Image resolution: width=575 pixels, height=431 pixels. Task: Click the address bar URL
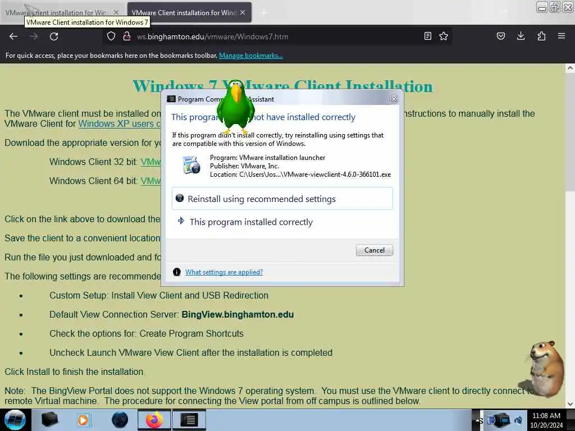click(x=213, y=36)
